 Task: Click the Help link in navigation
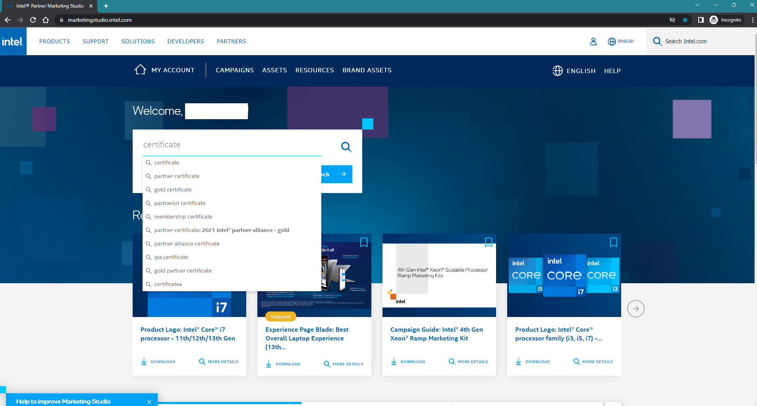[612, 71]
